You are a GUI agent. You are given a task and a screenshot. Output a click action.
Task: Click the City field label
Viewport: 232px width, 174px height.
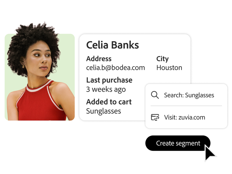162,59
